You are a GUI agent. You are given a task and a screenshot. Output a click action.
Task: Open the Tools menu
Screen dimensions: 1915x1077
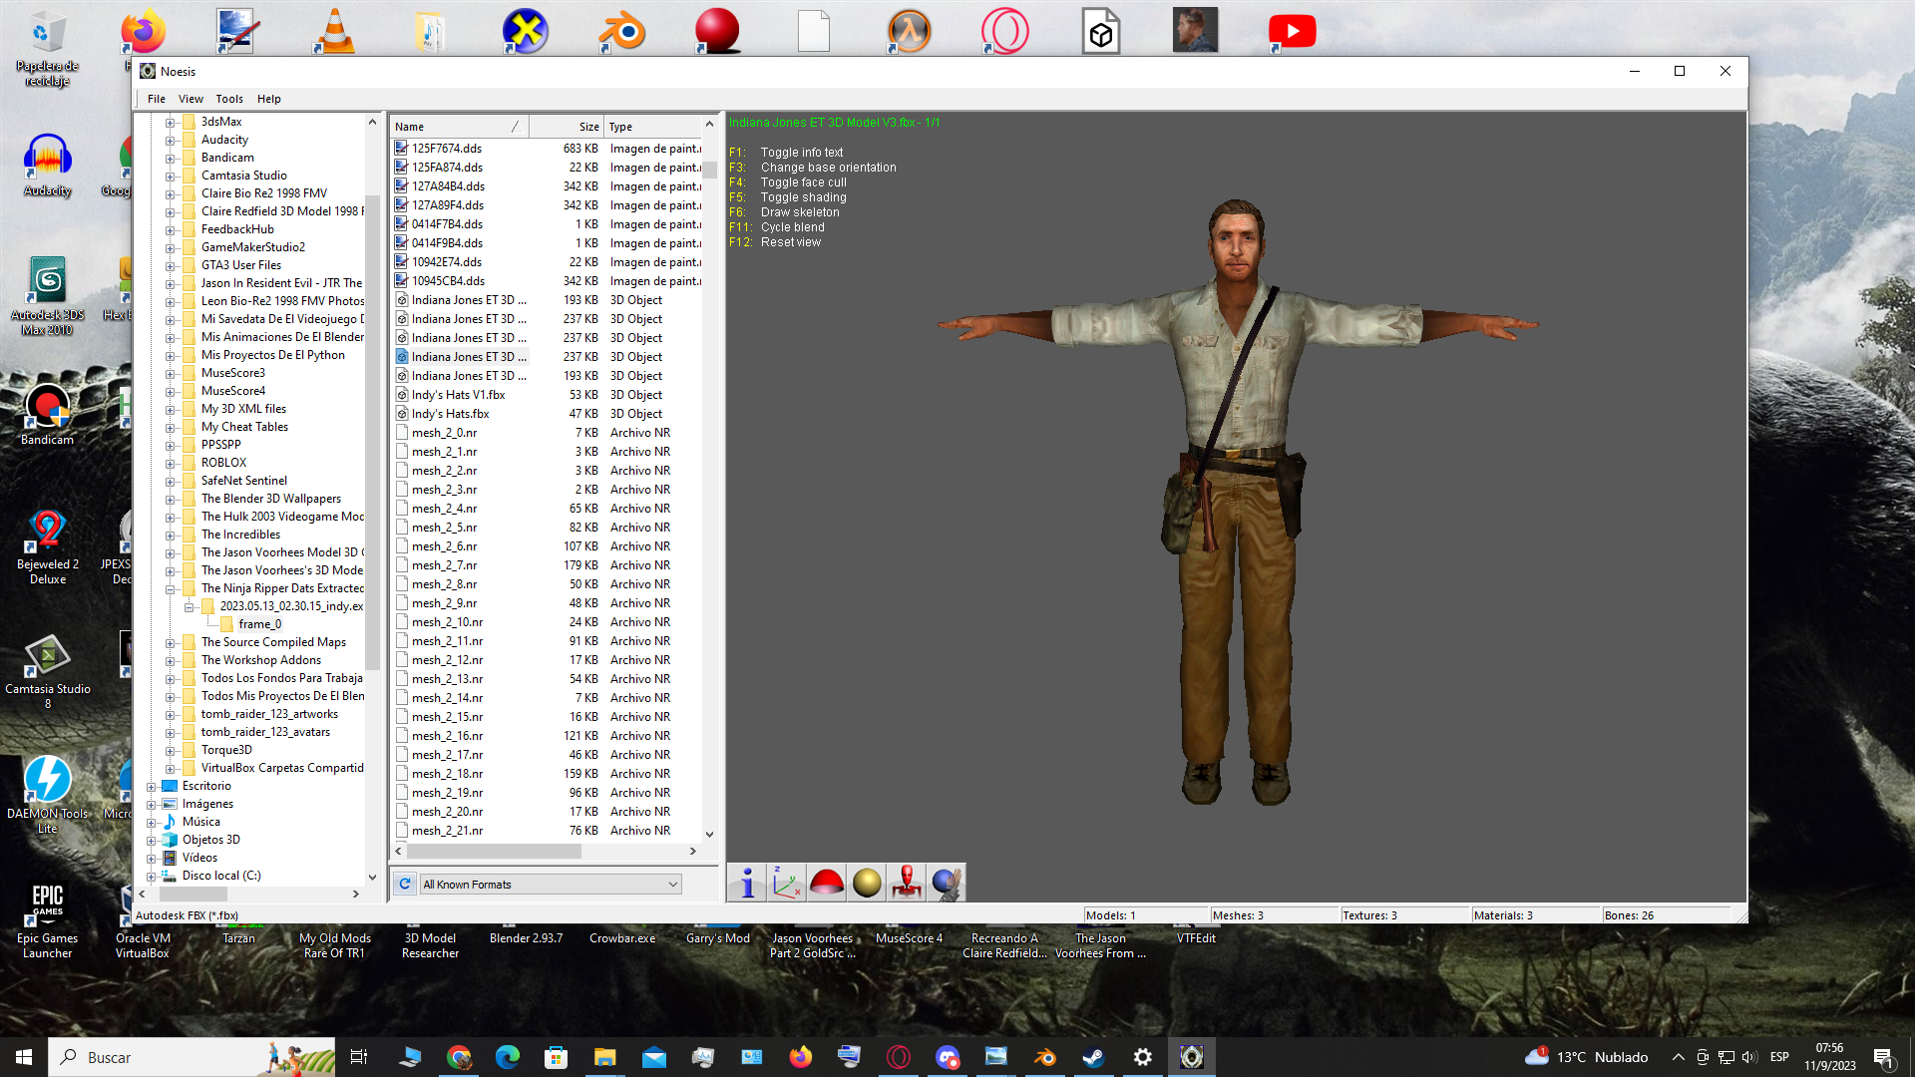coord(229,99)
